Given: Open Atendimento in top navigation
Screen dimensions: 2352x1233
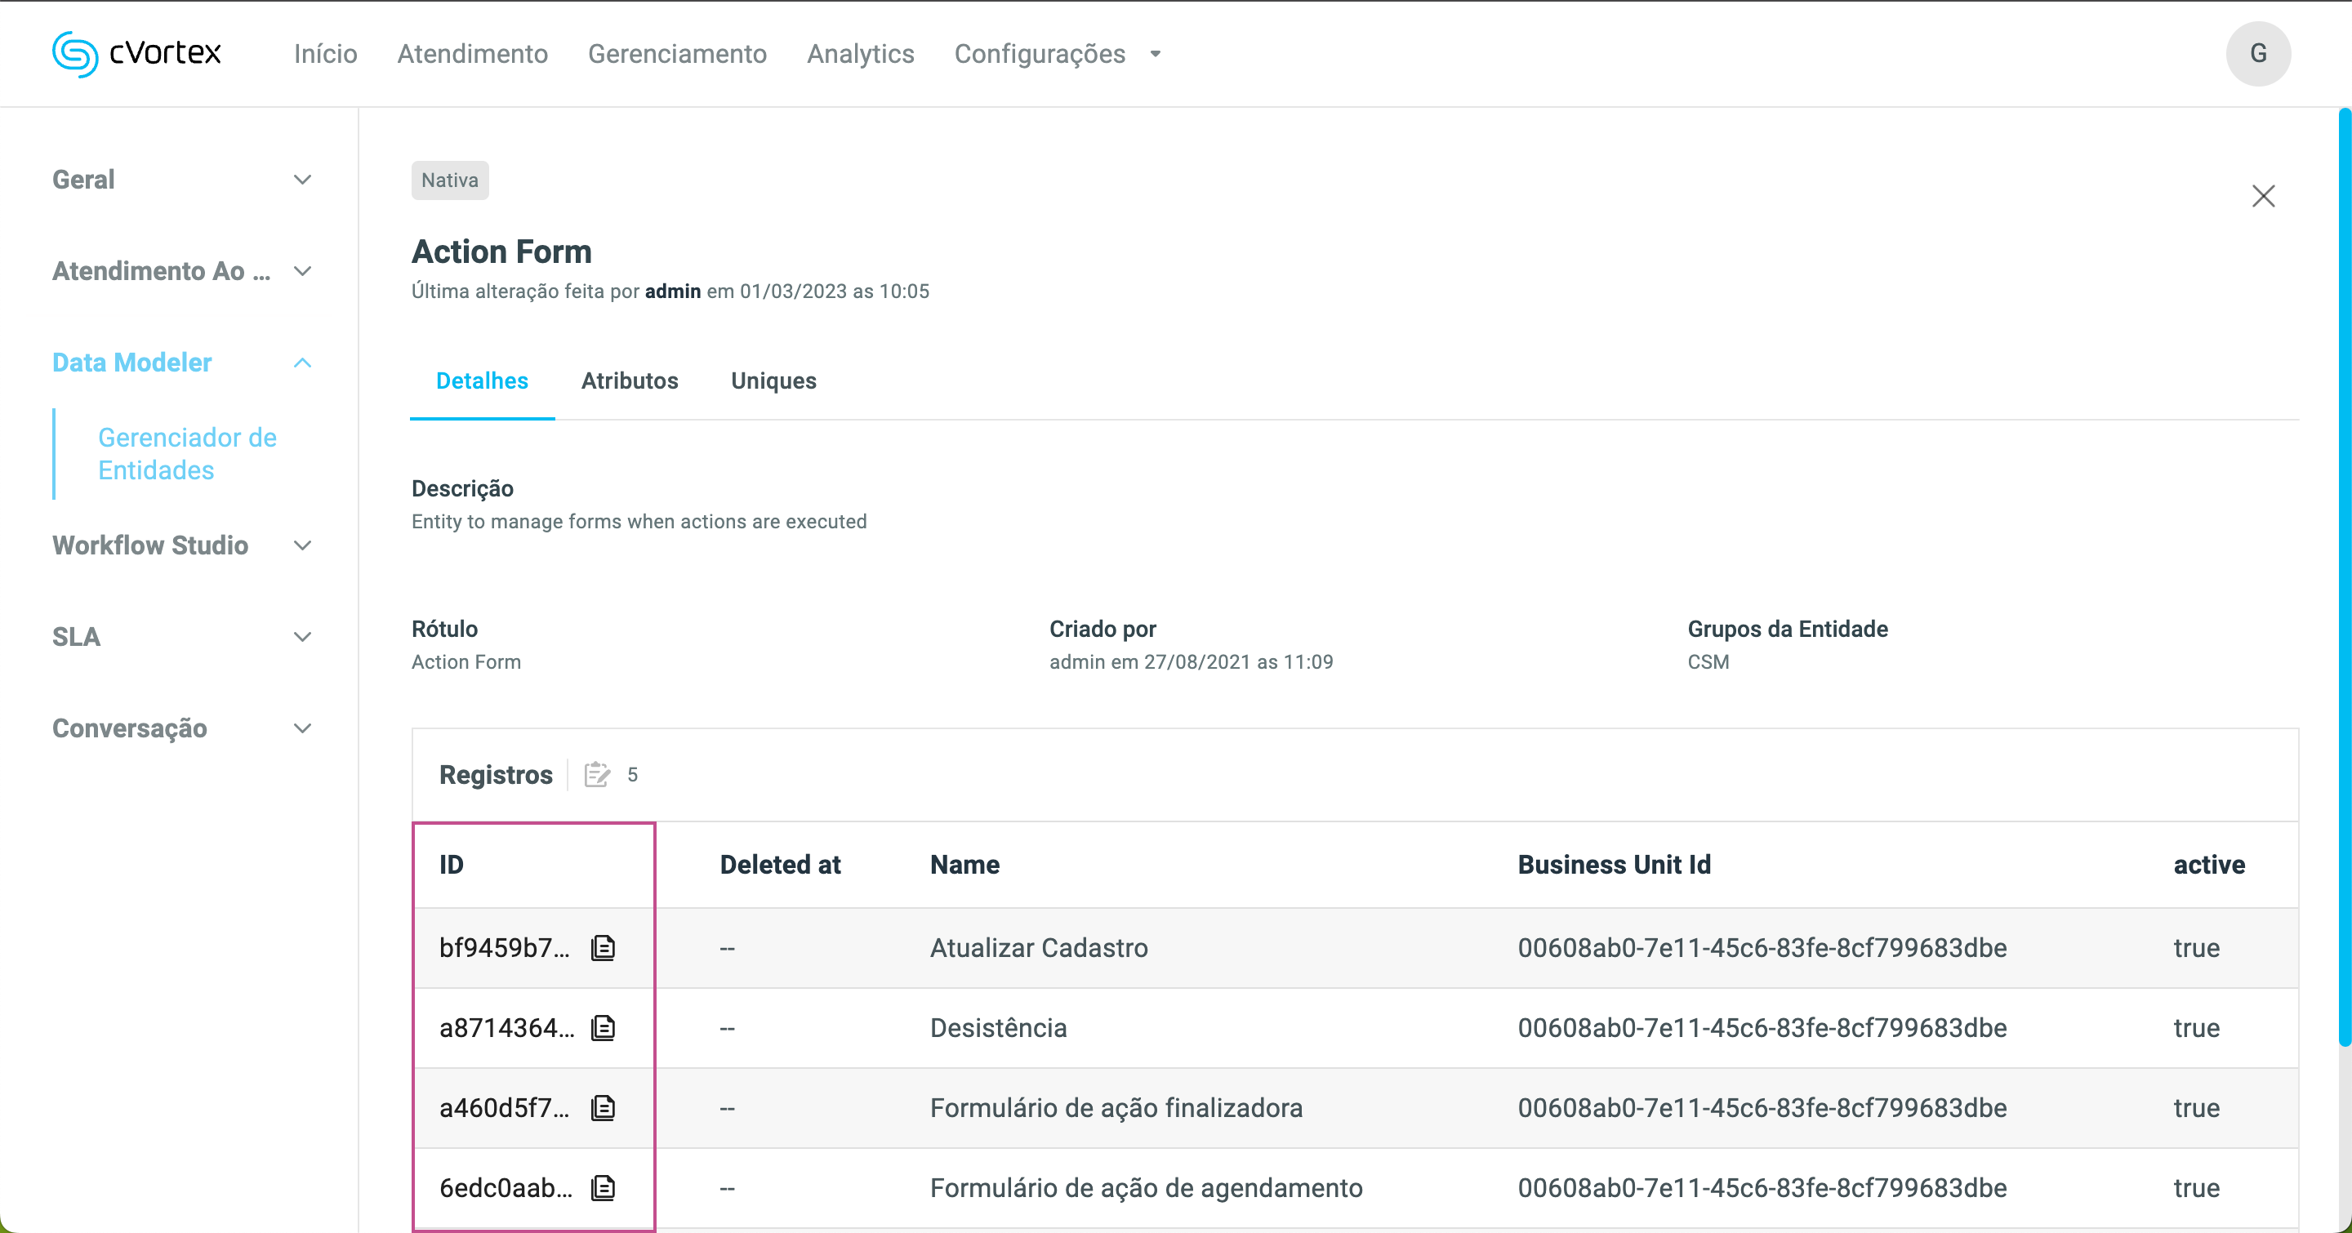Looking at the screenshot, I should [x=472, y=54].
